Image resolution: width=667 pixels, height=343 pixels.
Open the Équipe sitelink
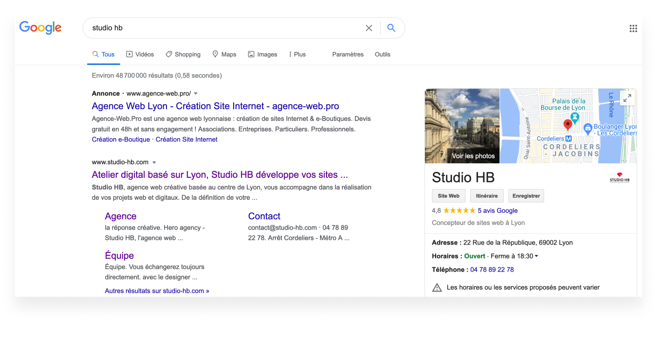click(x=119, y=256)
